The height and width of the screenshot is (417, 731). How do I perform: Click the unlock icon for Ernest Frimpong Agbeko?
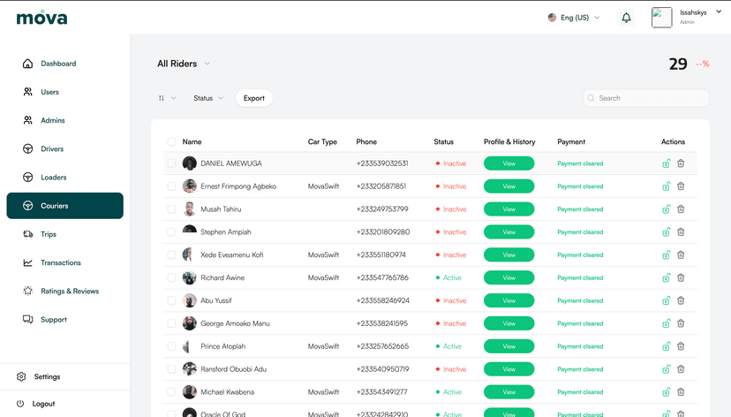667,186
